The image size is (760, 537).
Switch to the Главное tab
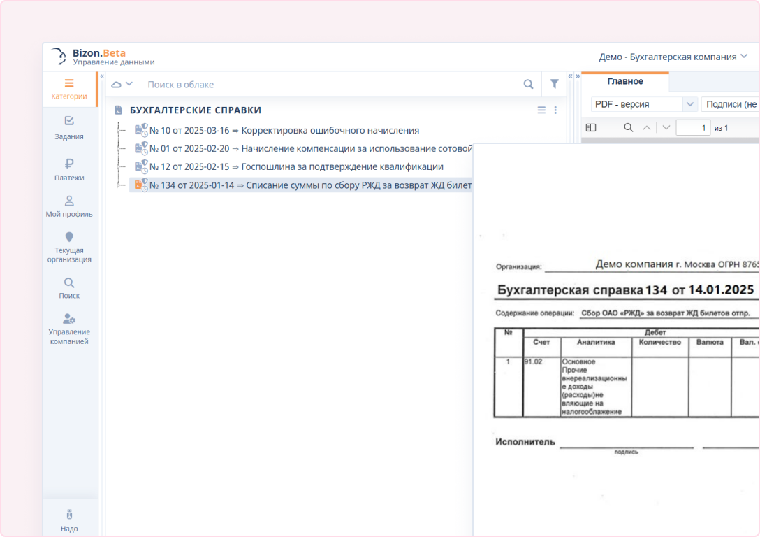(624, 81)
